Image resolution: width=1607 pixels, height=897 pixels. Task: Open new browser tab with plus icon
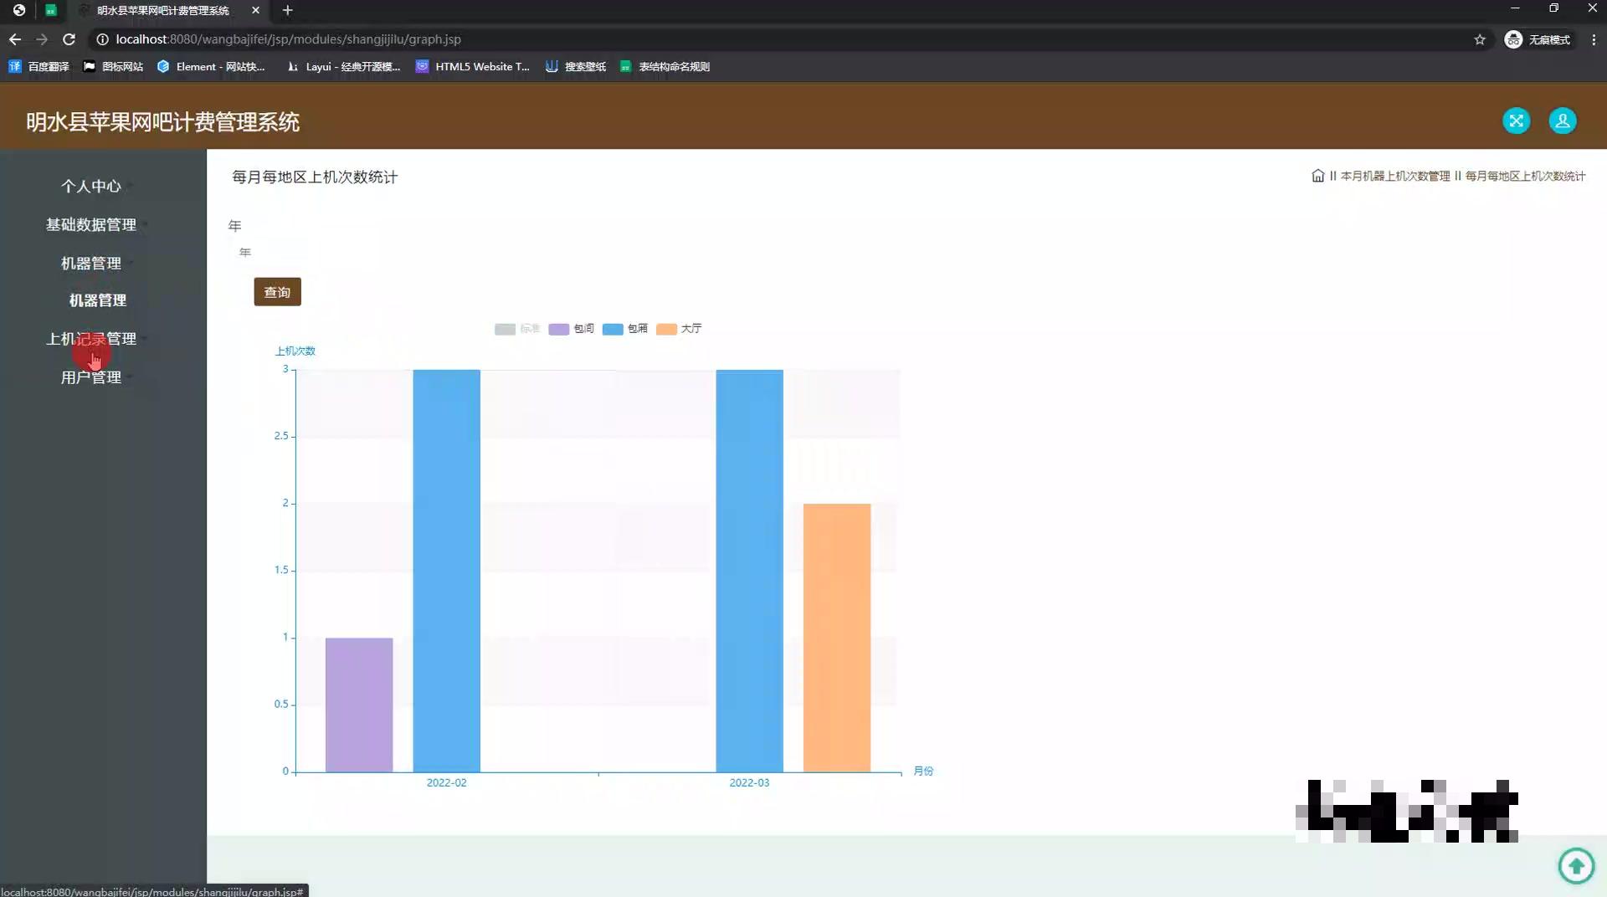[287, 10]
